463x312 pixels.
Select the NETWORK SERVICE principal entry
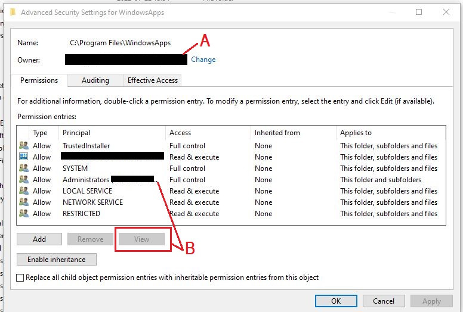click(92, 202)
